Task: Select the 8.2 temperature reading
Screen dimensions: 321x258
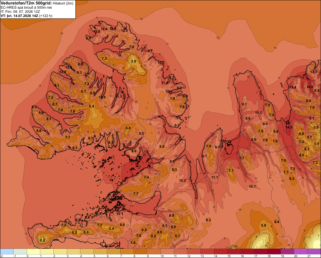Action: tap(292, 179)
